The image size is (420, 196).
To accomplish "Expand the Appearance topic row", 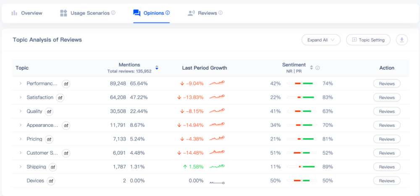I will (20, 125).
